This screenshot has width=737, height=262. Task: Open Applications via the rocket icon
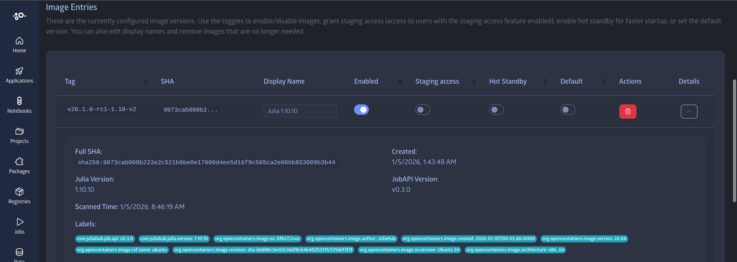pos(19,71)
